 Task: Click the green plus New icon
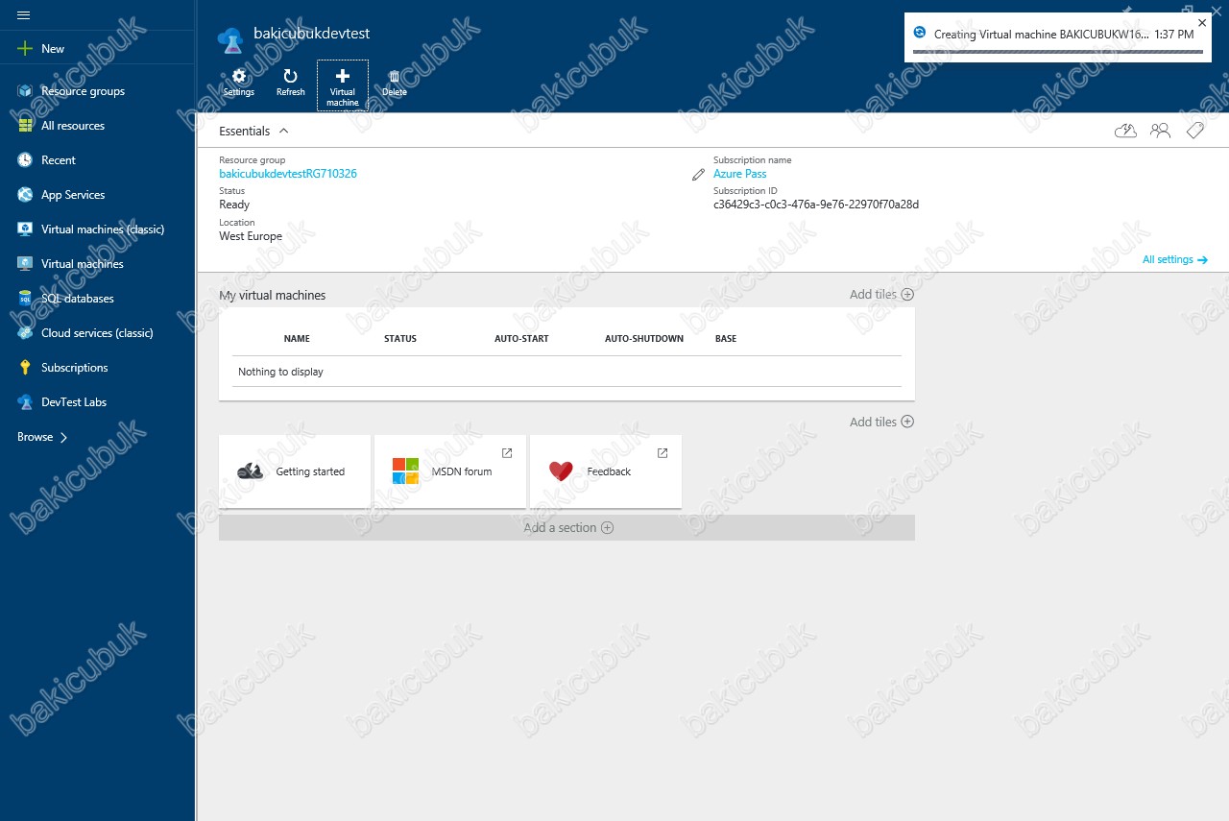[25, 49]
